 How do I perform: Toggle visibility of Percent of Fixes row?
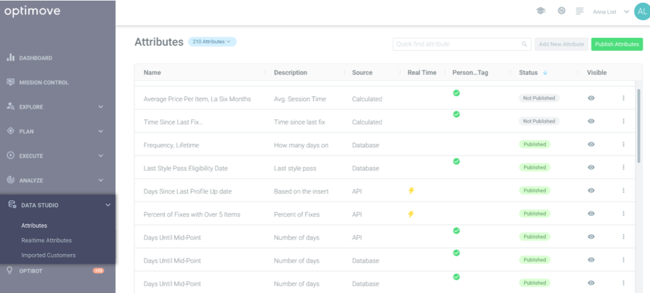(591, 214)
